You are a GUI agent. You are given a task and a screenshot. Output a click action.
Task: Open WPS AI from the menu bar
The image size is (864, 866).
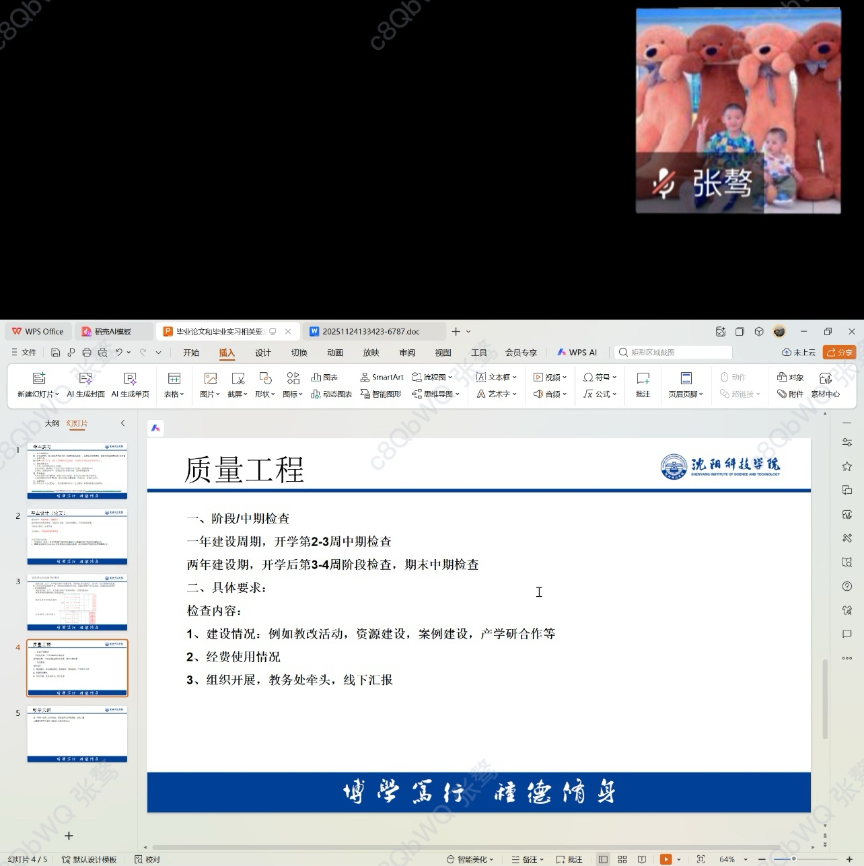(577, 353)
